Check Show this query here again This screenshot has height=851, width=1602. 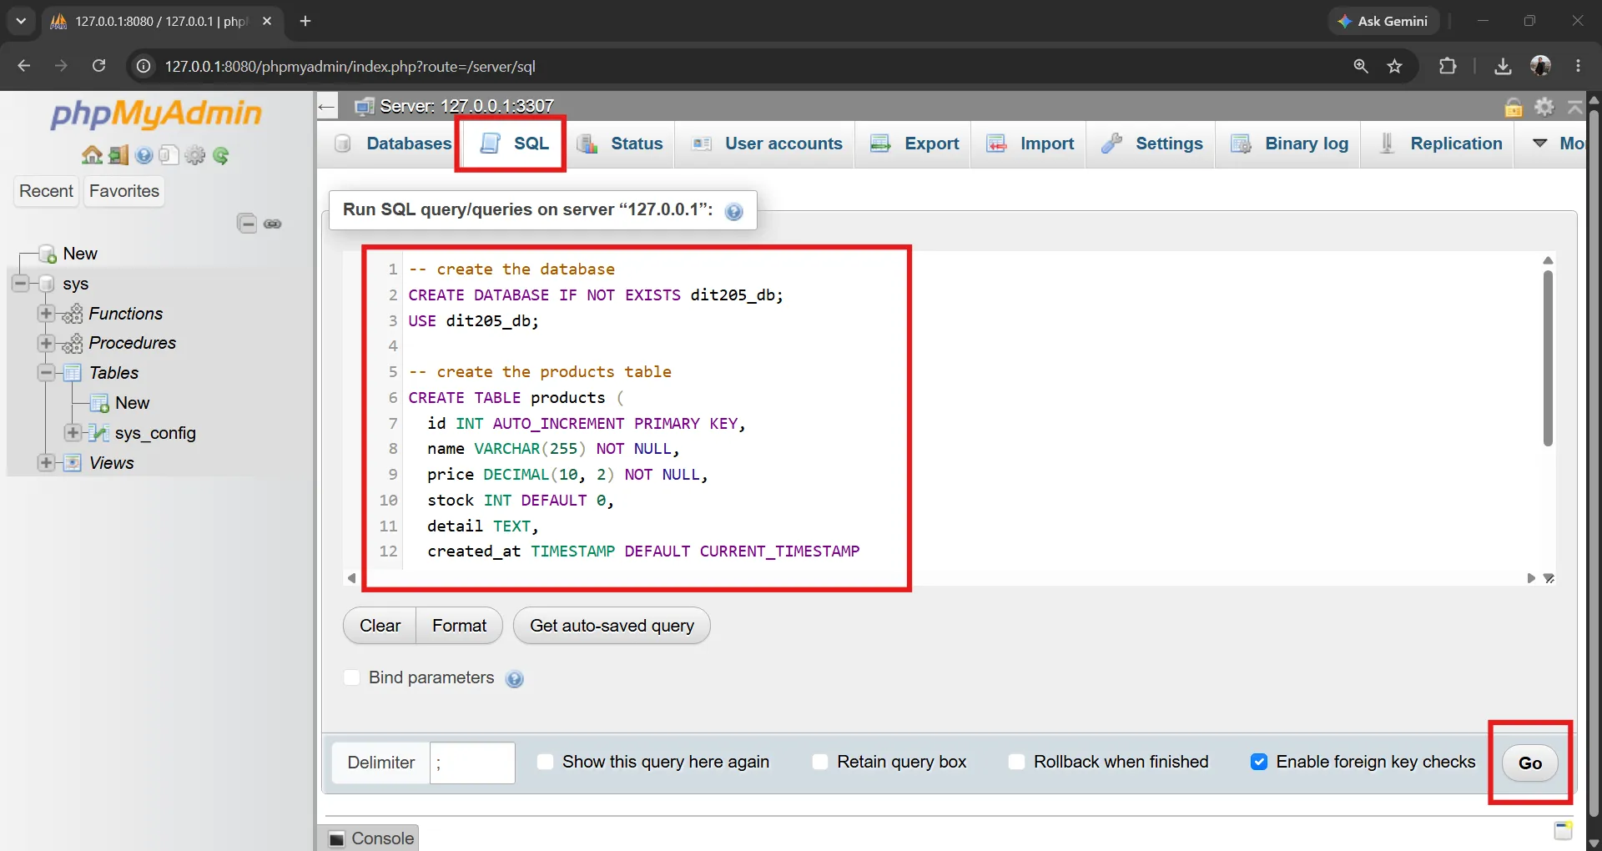[545, 762]
